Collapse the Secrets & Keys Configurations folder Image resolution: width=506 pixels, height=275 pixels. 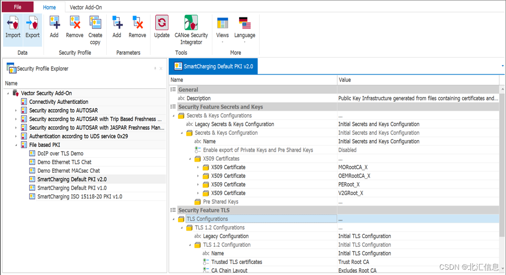tap(174, 116)
